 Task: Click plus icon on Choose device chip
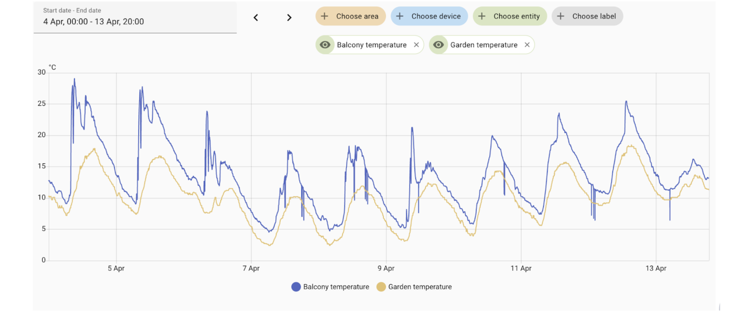400,16
